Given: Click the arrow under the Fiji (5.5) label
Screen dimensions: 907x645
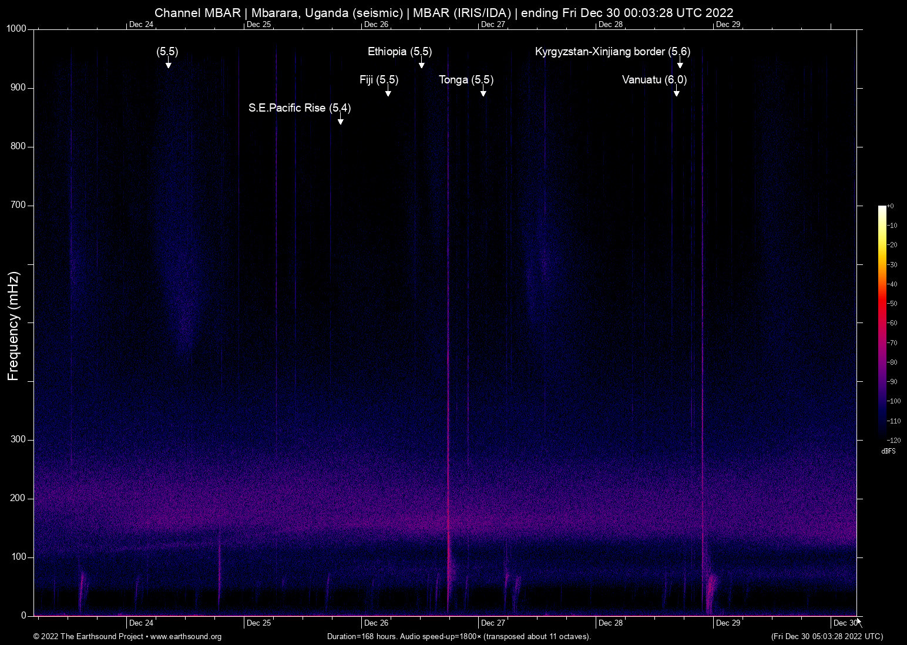Looking at the screenshot, I should click(x=388, y=92).
